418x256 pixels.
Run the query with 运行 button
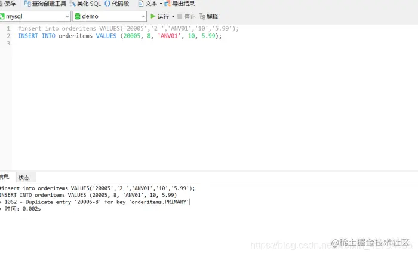click(x=160, y=16)
